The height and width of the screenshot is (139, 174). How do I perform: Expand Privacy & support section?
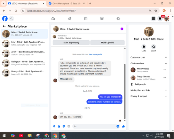(x=149, y=96)
